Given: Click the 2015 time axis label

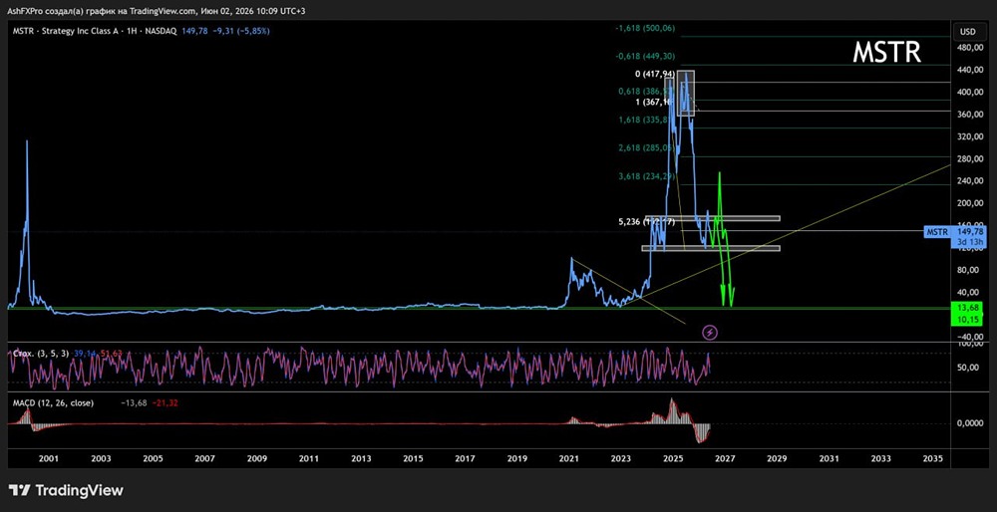Looking at the screenshot, I should [x=413, y=458].
